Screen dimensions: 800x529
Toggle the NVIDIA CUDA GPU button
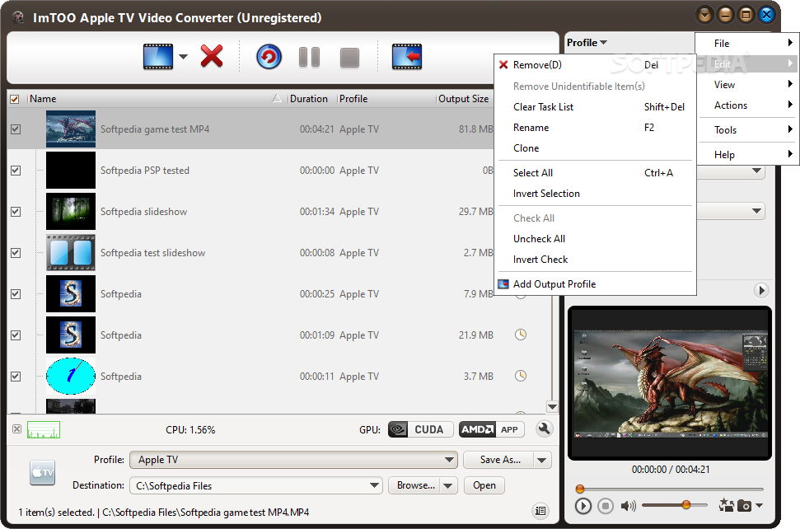(x=421, y=429)
